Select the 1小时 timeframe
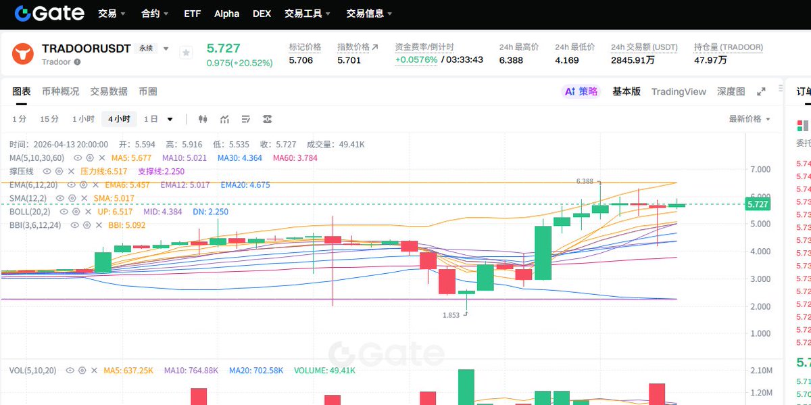Viewport: 811px width, 405px height. [83, 119]
